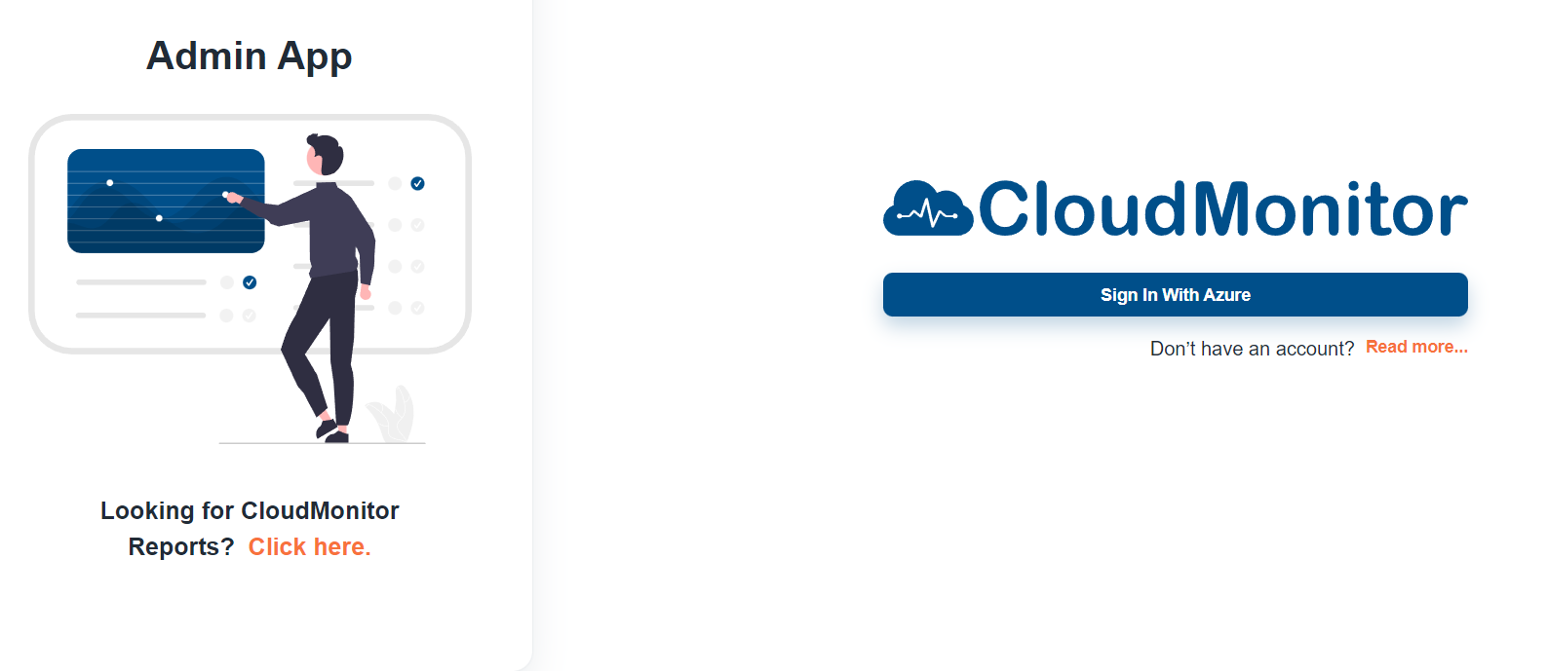Click the faded gray checkmark bottom right of illustration
The height and width of the screenshot is (671, 1548).
417,308
